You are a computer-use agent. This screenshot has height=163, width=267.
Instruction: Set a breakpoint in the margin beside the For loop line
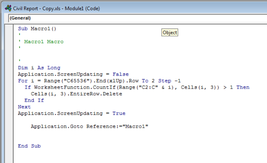click(x=9, y=81)
